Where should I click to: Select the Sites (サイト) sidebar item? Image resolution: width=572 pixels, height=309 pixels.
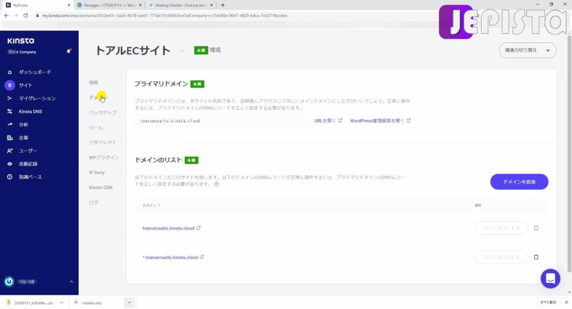(26, 85)
